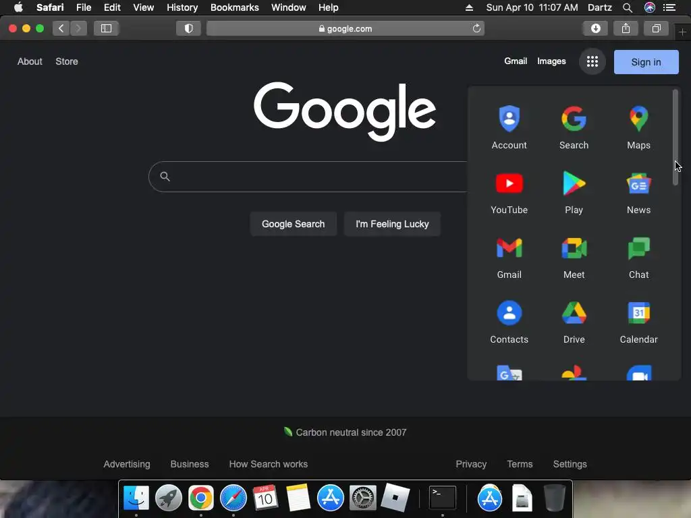The width and height of the screenshot is (691, 518).
Task: Launch Google Meet
Action: pyautogui.click(x=574, y=257)
